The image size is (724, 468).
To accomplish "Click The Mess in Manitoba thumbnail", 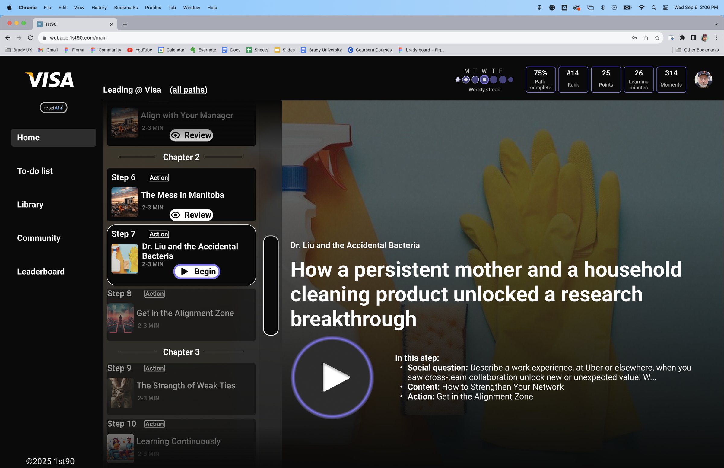I will [125, 202].
